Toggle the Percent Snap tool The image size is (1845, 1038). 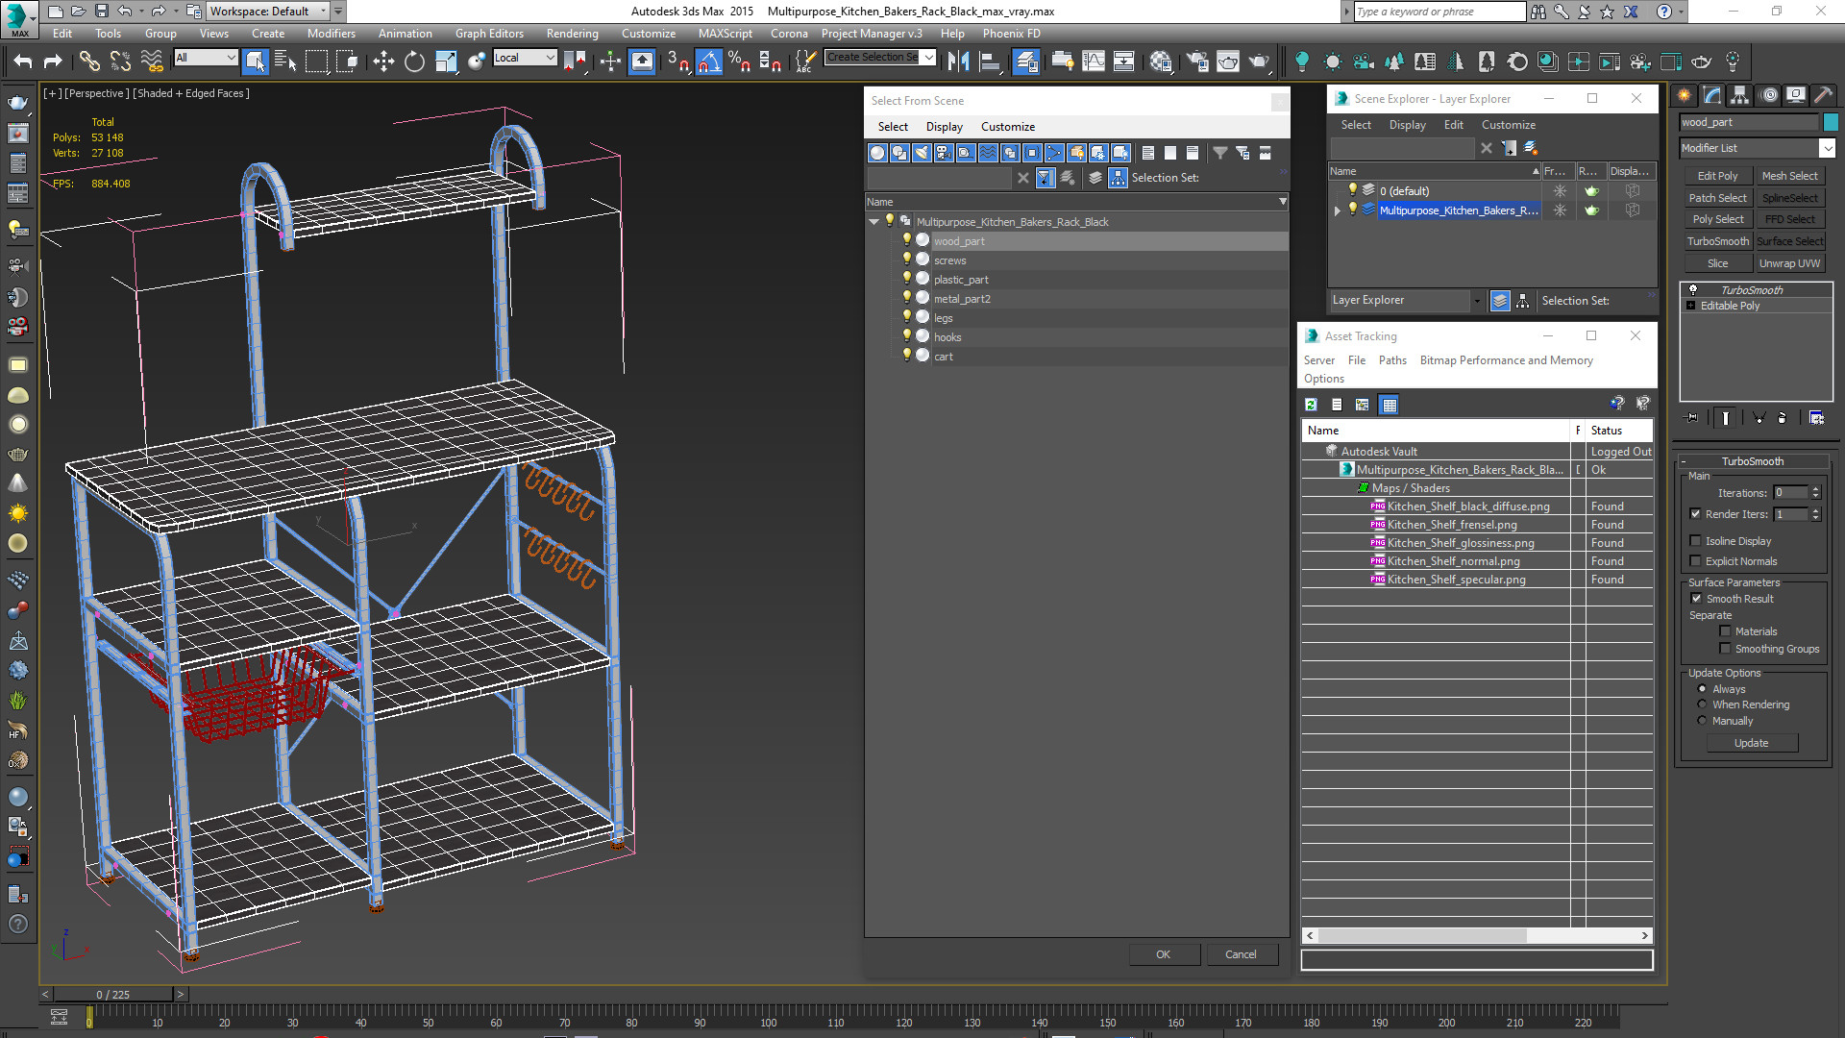tap(739, 62)
